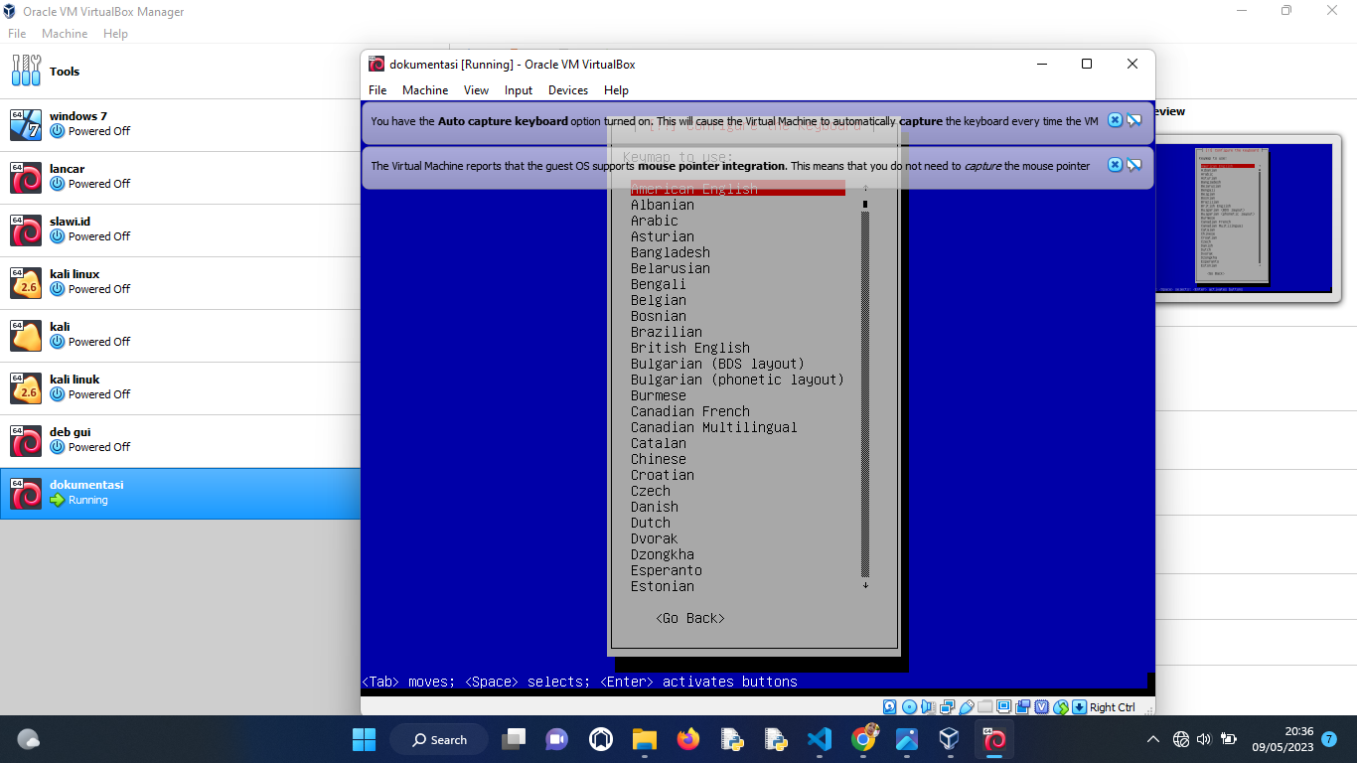Select the 'slawi.id' VM entry
The image size is (1357, 763).
pyautogui.click(x=180, y=229)
